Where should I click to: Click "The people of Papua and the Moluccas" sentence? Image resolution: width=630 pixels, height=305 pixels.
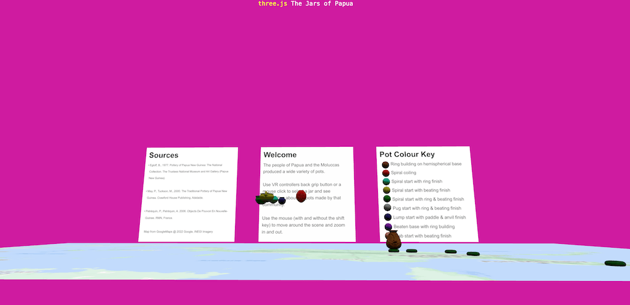coord(300,168)
